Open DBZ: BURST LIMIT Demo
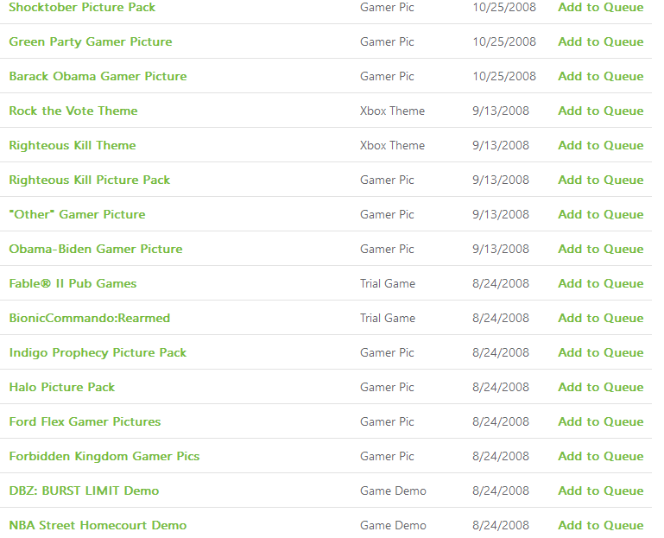 [x=84, y=491]
